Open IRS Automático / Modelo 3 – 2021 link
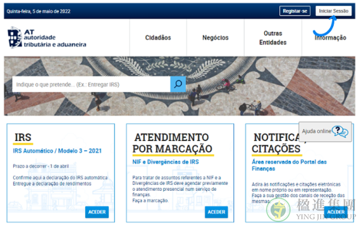Image resolution: width=362 pixels, height=228 pixels. click(x=57, y=151)
